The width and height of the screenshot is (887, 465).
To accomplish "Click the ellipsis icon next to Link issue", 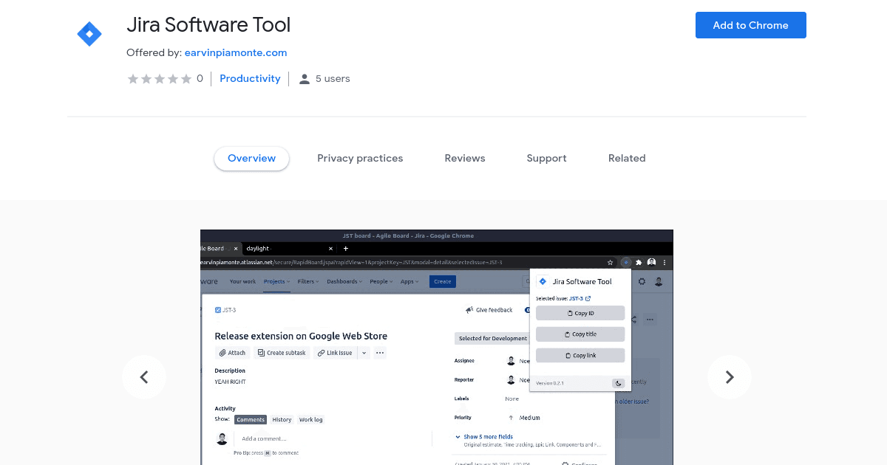I will (379, 353).
